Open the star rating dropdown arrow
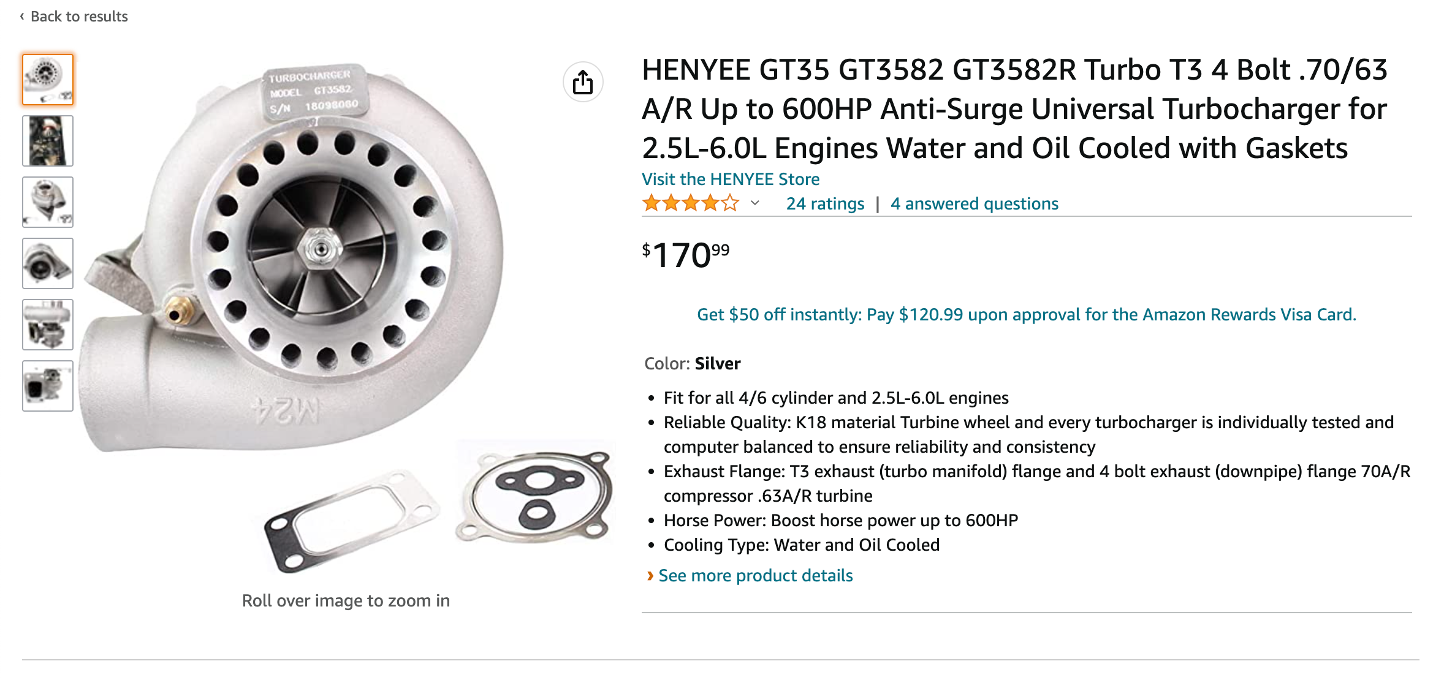1444x680 pixels. coord(755,203)
